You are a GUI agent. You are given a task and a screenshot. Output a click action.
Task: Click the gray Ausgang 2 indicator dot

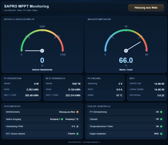(x=78, y=119)
